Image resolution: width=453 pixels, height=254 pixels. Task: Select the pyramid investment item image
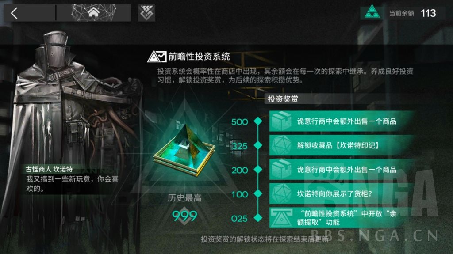click(184, 149)
